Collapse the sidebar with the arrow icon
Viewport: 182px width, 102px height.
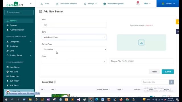[x=30, y=4]
